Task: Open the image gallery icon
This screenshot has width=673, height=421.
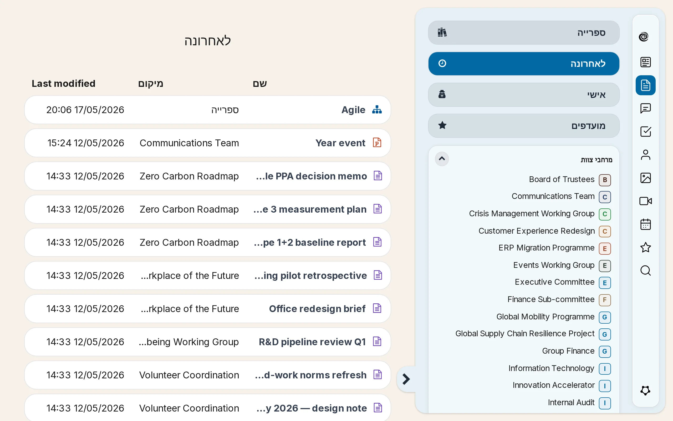Action: (645, 178)
